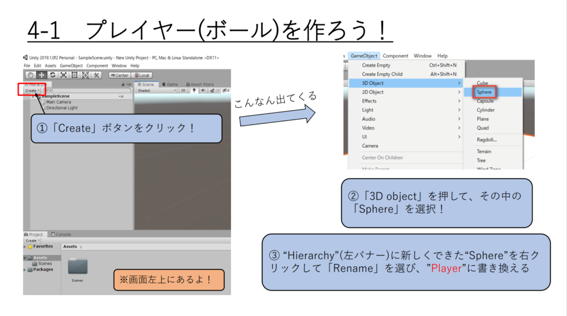This screenshot has height=316, width=567.
Task: Choose Plane in 3D Object submenu
Action: [493, 119]
